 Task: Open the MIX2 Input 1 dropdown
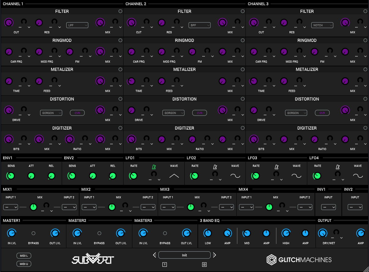(89, 207)
